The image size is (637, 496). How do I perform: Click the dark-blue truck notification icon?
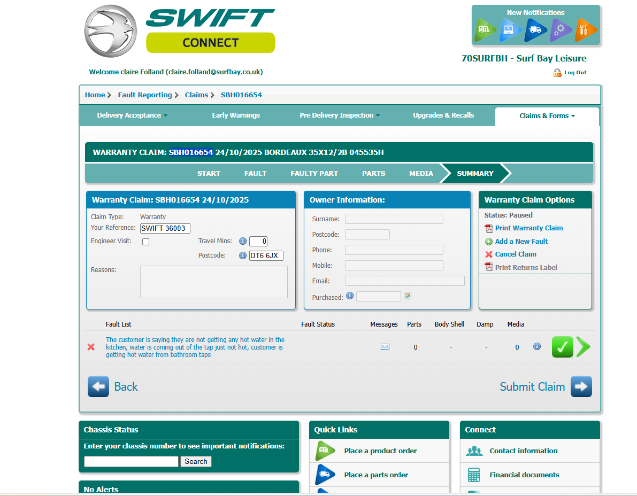(535, 30)
